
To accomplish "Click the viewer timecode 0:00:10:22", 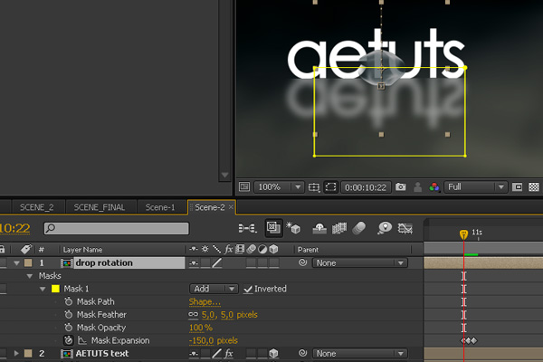I will point(366,187).
